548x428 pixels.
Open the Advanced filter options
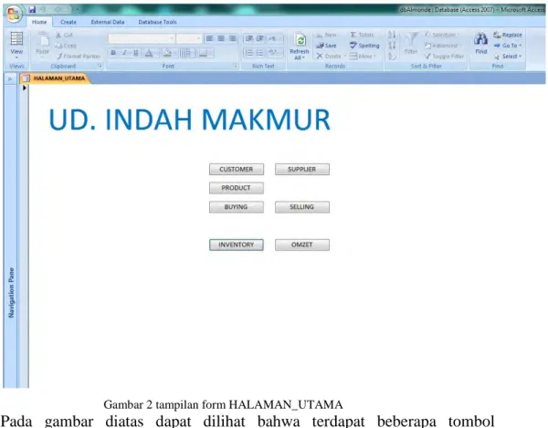point(441,46)
